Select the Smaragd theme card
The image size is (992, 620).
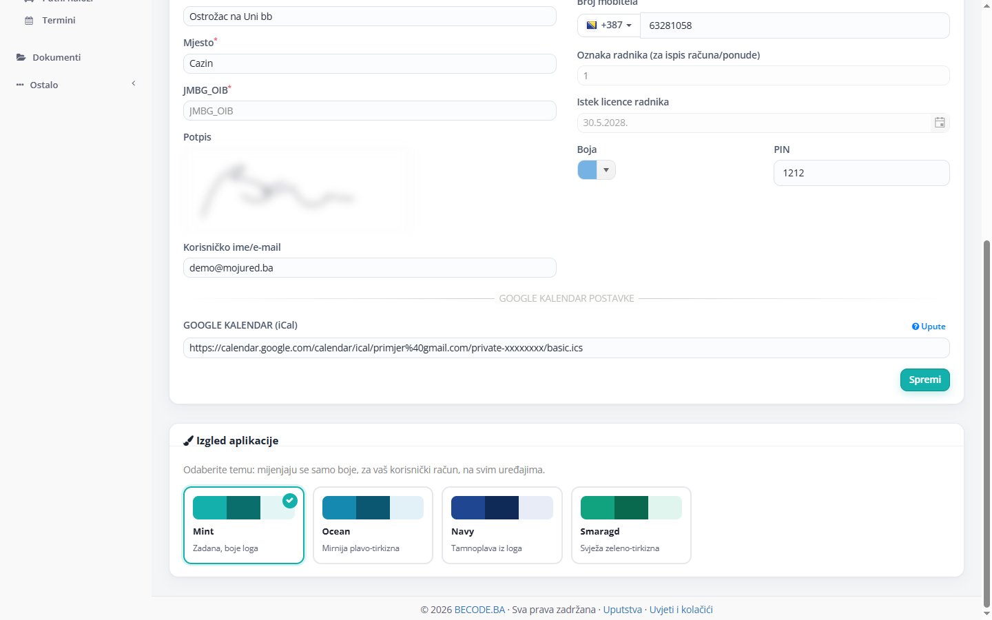[631, 525]
